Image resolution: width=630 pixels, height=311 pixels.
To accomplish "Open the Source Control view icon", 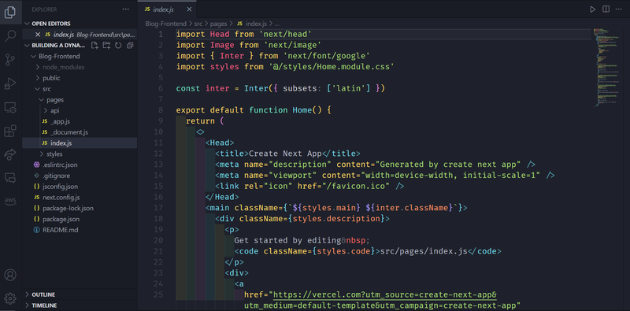I will pos(10,60).
